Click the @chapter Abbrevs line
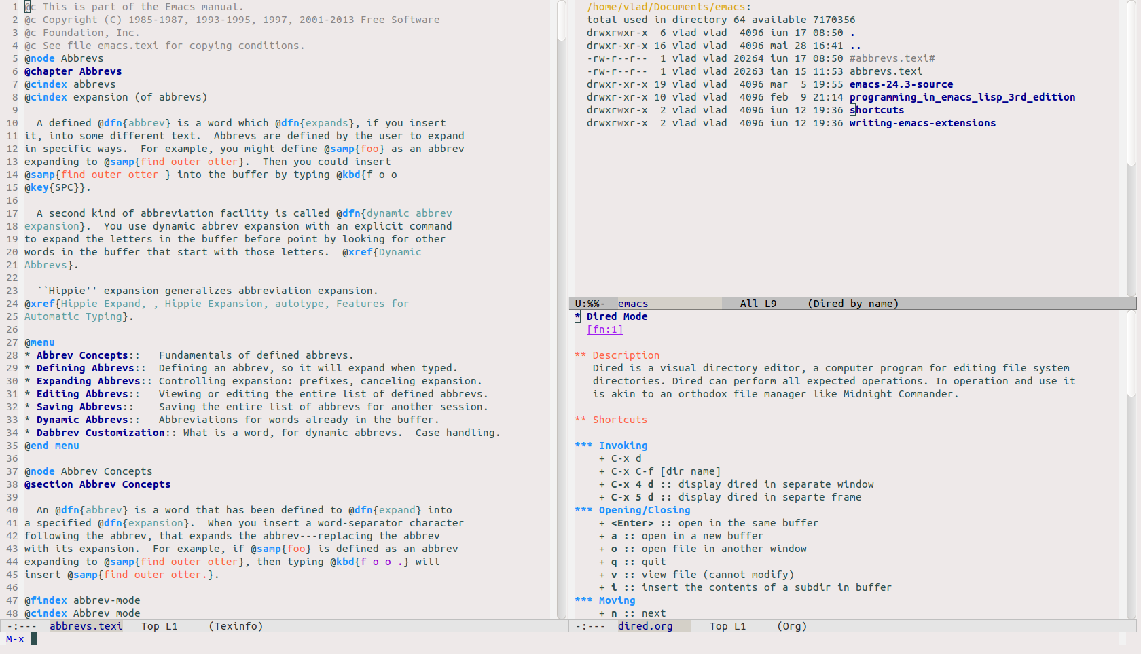 [x=73, y=71]
